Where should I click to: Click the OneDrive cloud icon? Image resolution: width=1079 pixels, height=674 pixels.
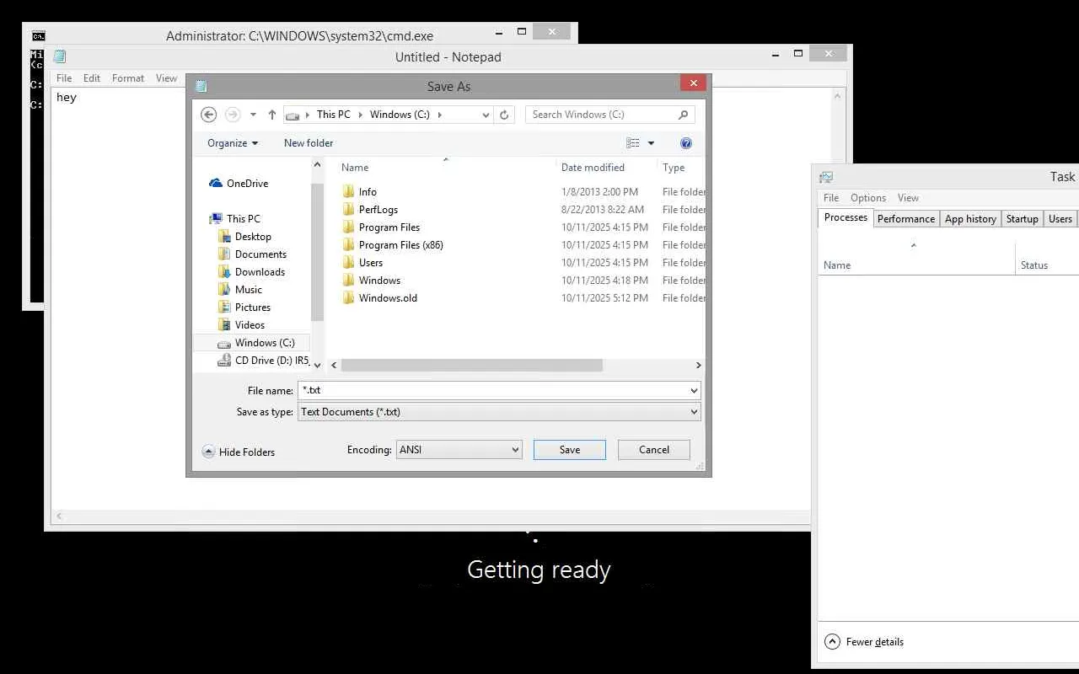point(216,183)
